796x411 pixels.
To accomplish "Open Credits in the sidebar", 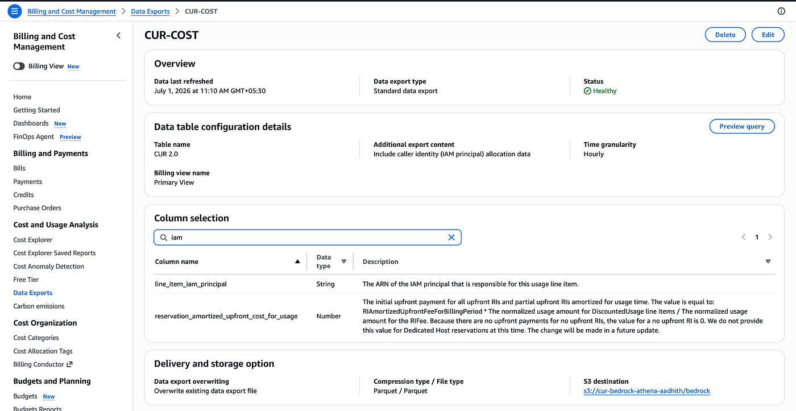I will pyautogui.click(x=23, y=195).
